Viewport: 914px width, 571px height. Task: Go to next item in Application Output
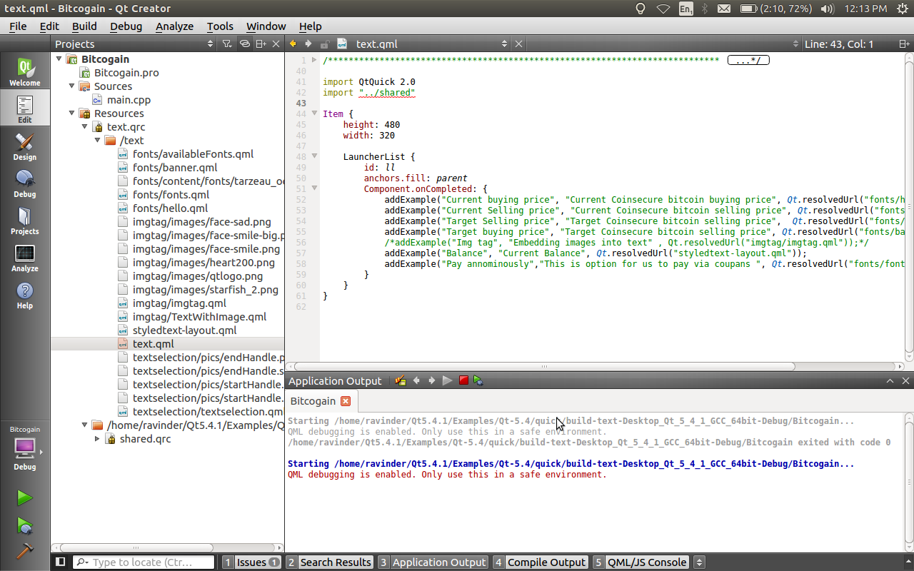432,380
